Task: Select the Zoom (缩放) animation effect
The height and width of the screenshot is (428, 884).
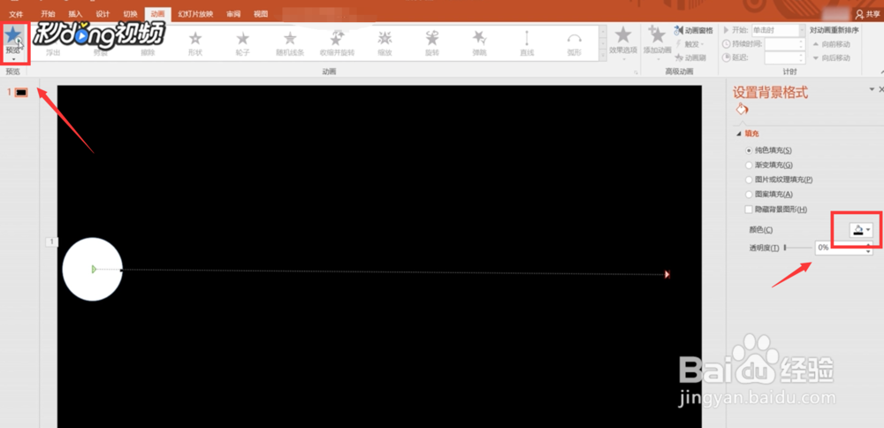Action: (x=385, y=44)
